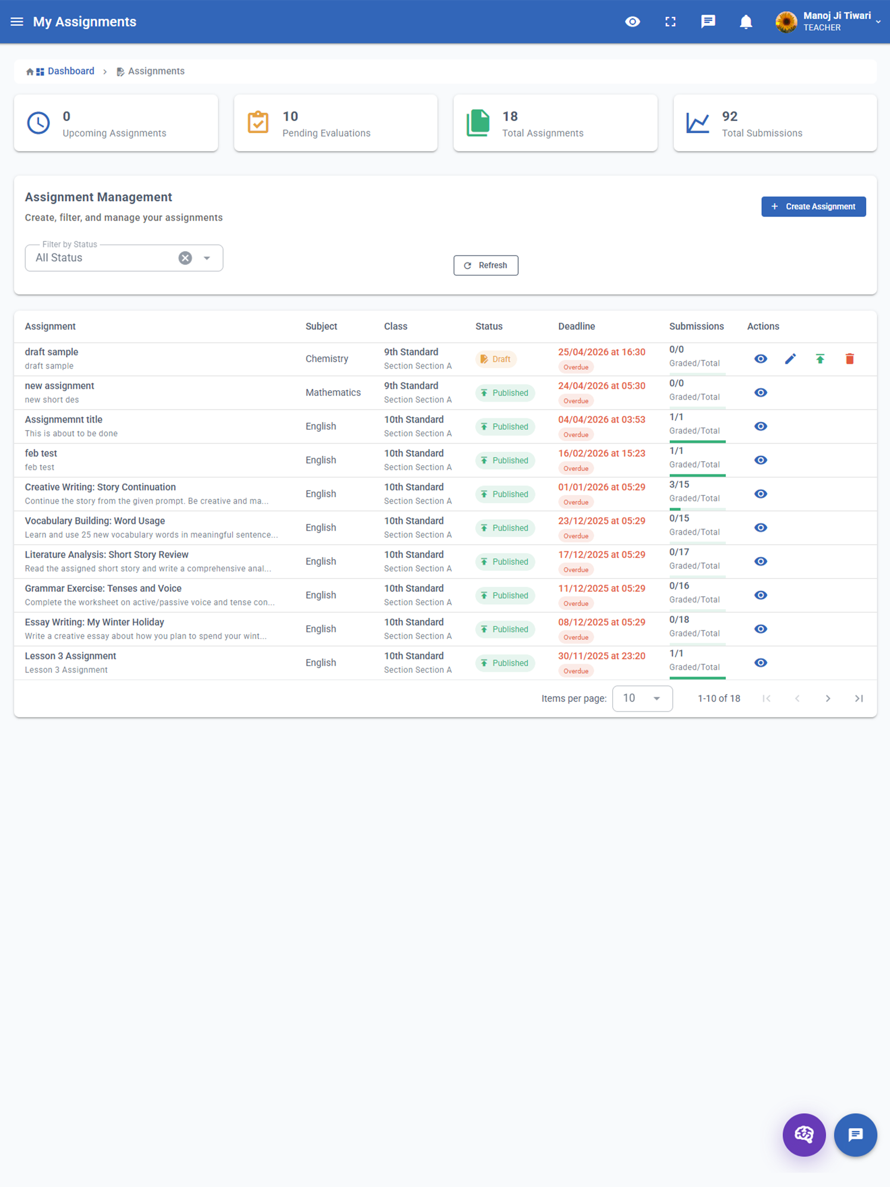View Grammar Exercise: Tenses and Voice

click(761, 596)
